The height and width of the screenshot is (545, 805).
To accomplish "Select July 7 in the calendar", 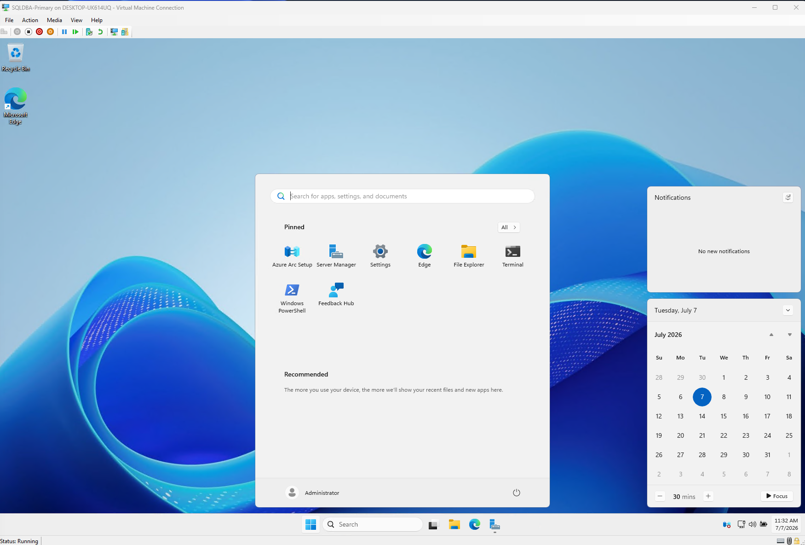I will click(702, 397).
